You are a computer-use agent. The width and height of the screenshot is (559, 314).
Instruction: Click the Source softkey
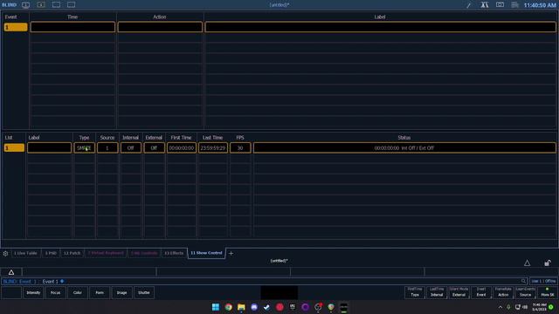click(x=525, y=292)
